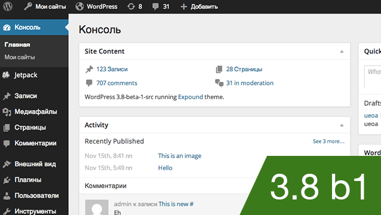Click the pin icon next to 123 Записи
The height and width of the screenshot is (215, 381).
(x=89, y=69)
